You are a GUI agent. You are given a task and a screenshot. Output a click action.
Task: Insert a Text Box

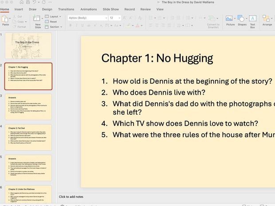coord(252,22)
